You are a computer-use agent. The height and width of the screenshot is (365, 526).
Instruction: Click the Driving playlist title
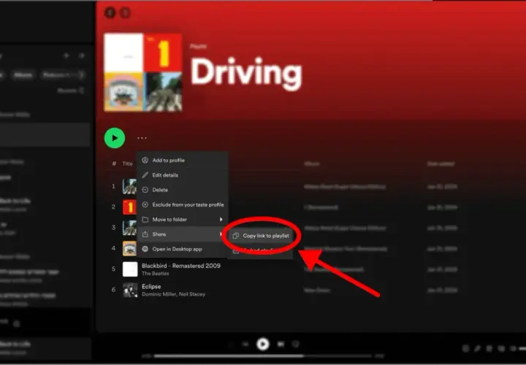tap(246, 74)
